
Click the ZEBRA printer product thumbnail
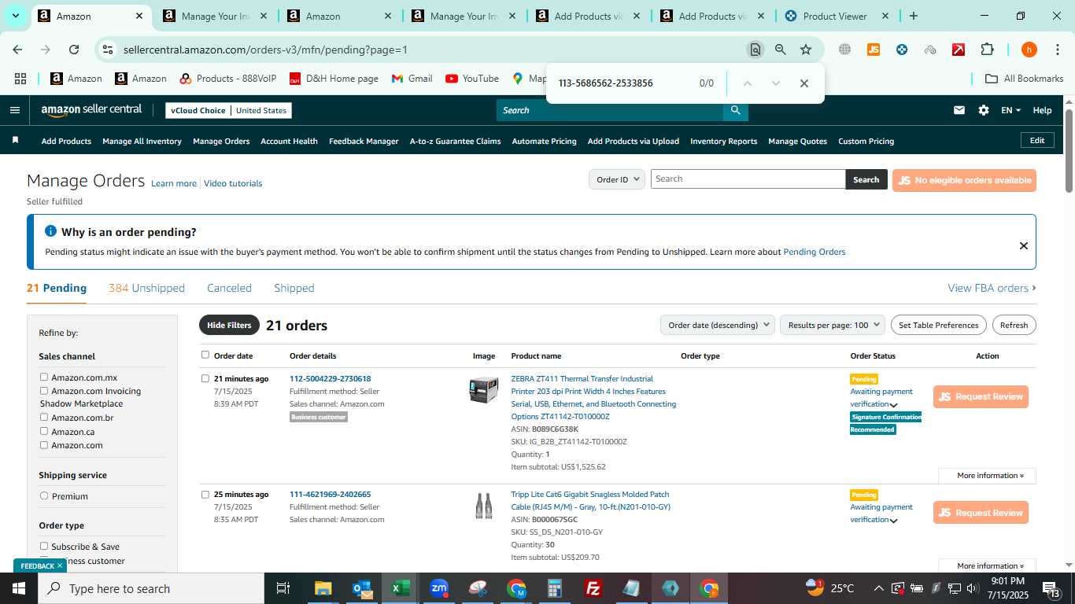pos(483,390)
